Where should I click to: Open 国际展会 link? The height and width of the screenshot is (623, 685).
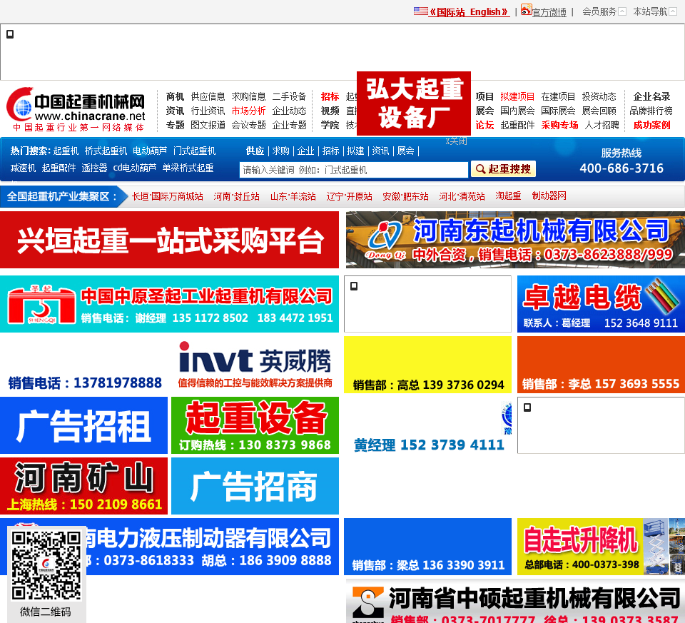558,111
